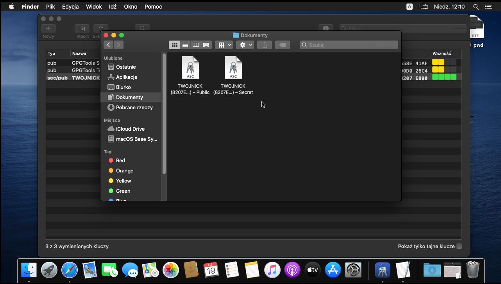Go back with the Finder back arrow

pos(109,45)
